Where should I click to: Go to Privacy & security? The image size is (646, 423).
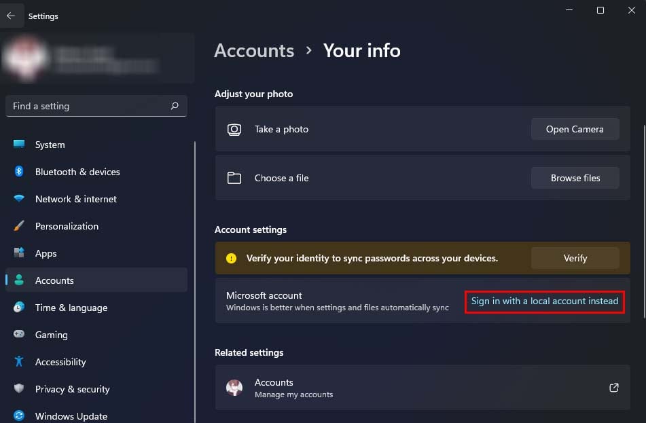point(96,389)
